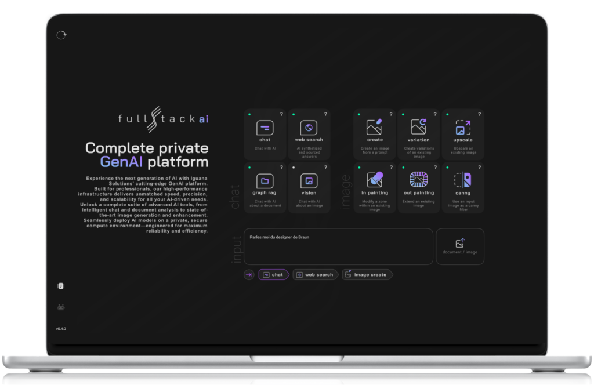
Task: Click the vertical "input" section label
Action: pos(236,249)
